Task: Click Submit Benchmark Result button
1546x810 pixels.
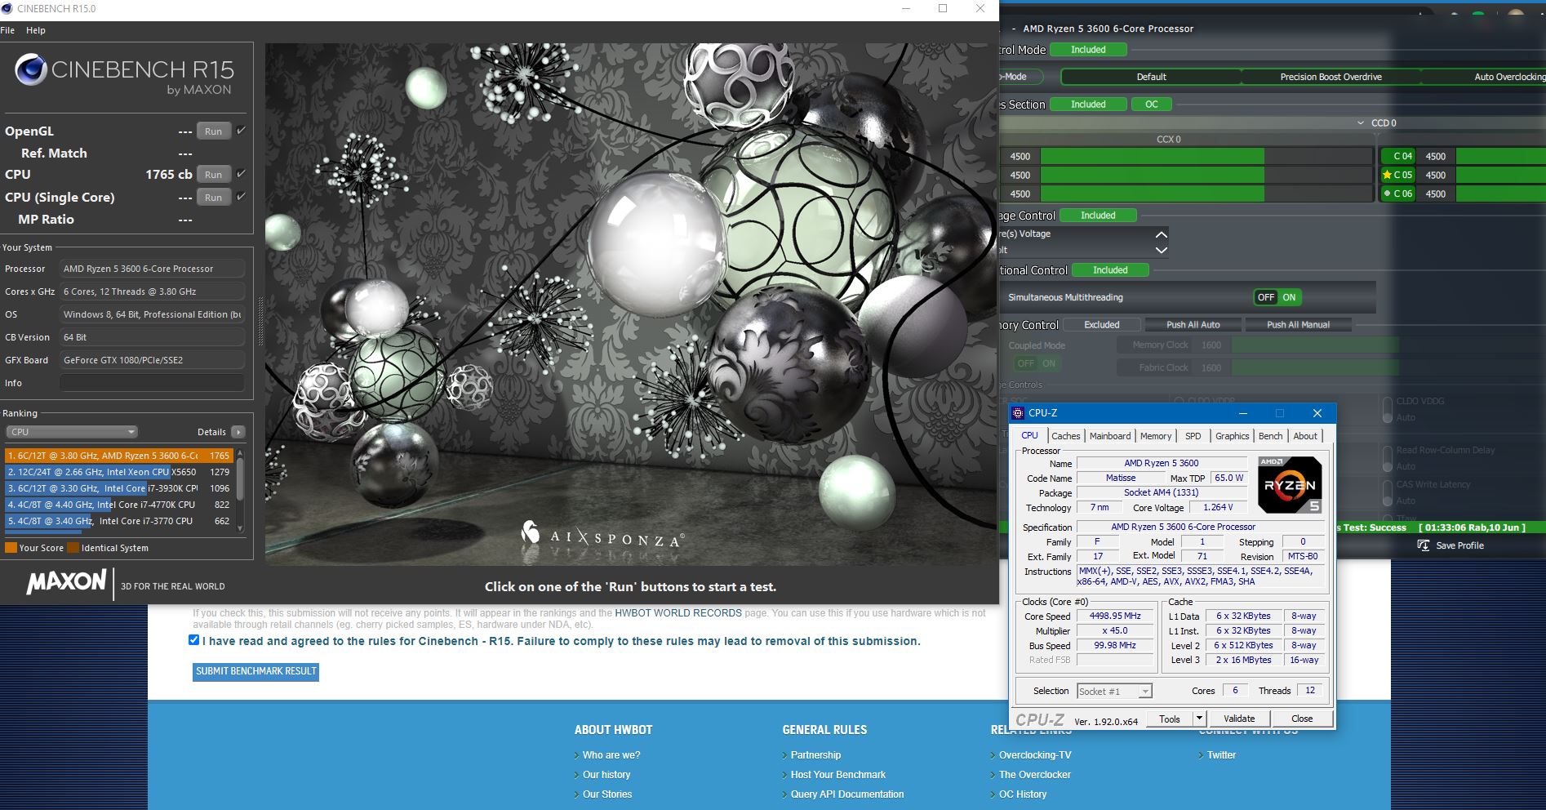Action: [255, 671]
